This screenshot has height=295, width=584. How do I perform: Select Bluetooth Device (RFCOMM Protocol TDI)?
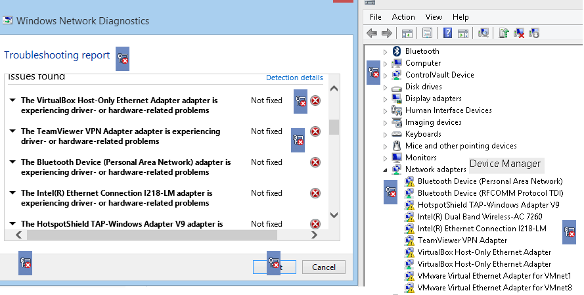(x=491, y=193)
